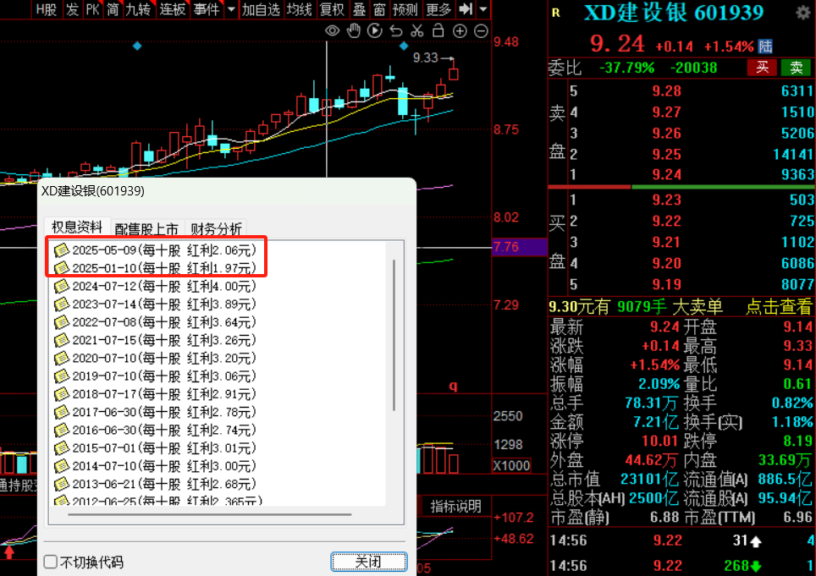The width and height of the screenshot is (816, 576).
Task: Select the 2018-07-17 dividend 2.91元 row
Action: coord(156,394)
